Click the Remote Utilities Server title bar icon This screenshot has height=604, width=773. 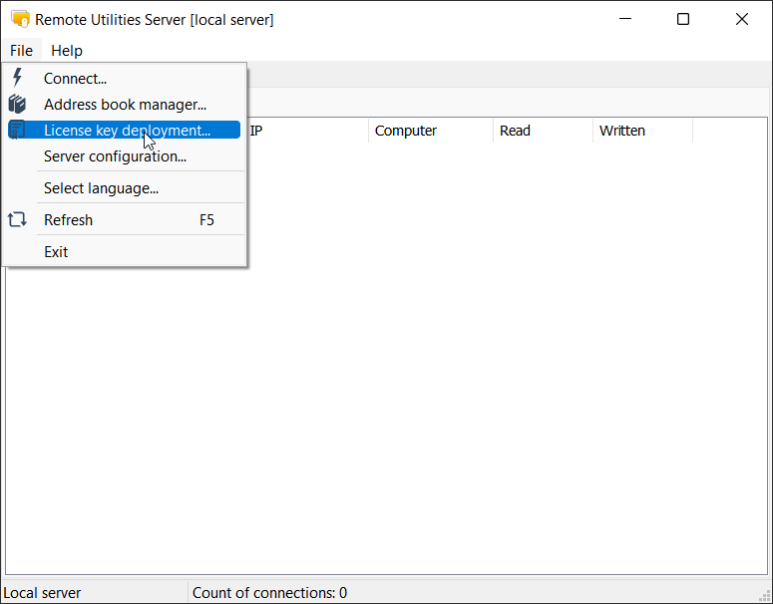[20, 19]
